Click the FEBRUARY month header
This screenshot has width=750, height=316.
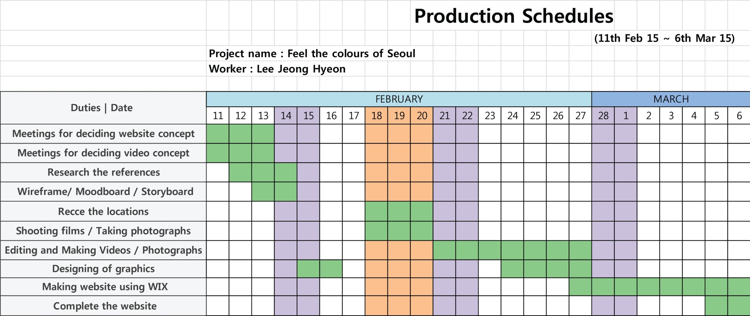coord(399,99)
